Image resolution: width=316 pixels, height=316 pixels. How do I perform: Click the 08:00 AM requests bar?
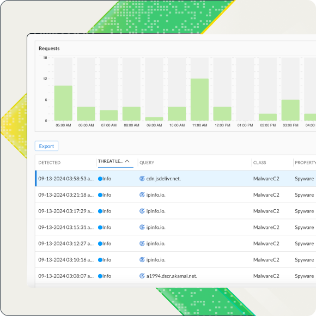(x=132, y=114)
